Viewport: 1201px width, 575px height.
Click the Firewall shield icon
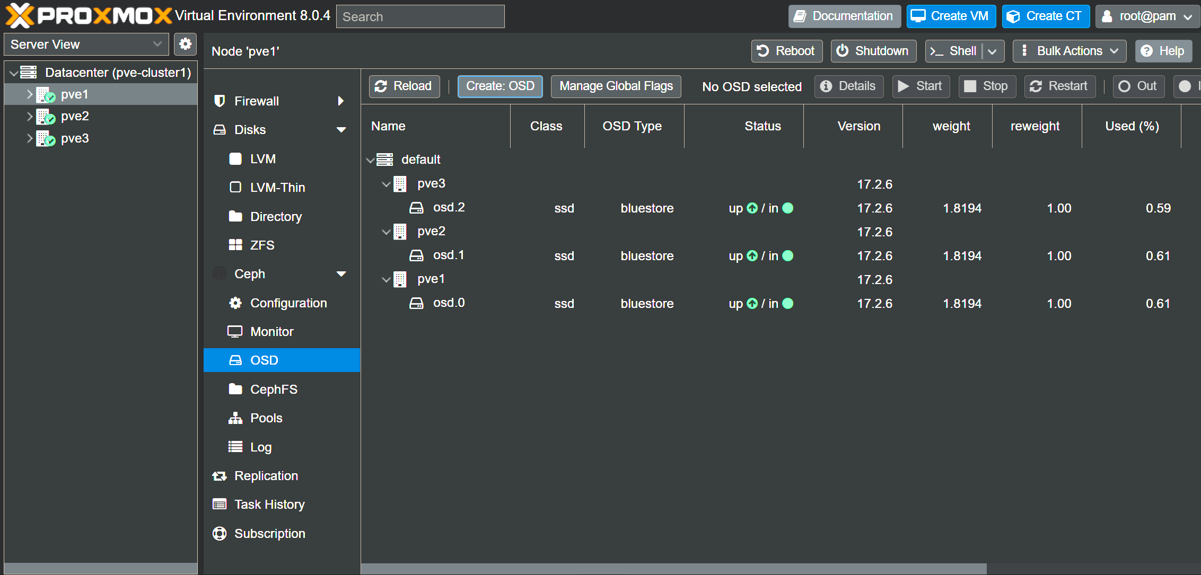tap(219, 101)
